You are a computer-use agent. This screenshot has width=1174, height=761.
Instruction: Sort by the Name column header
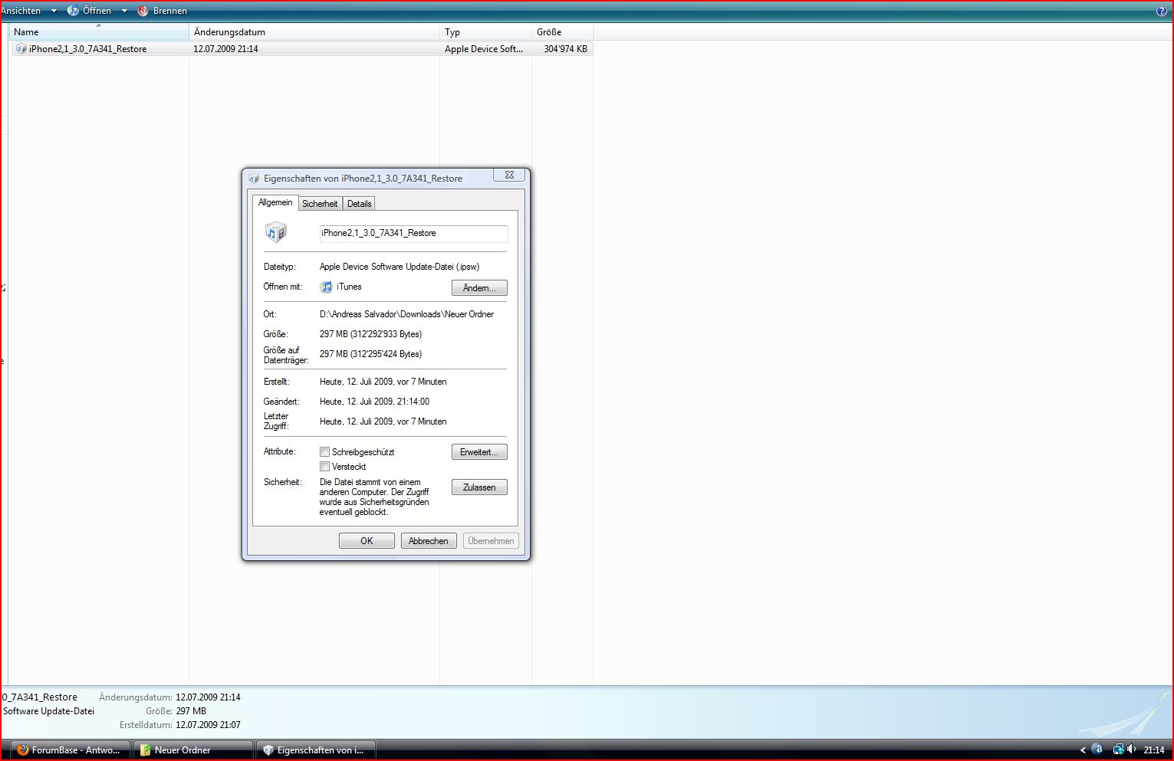99,32
